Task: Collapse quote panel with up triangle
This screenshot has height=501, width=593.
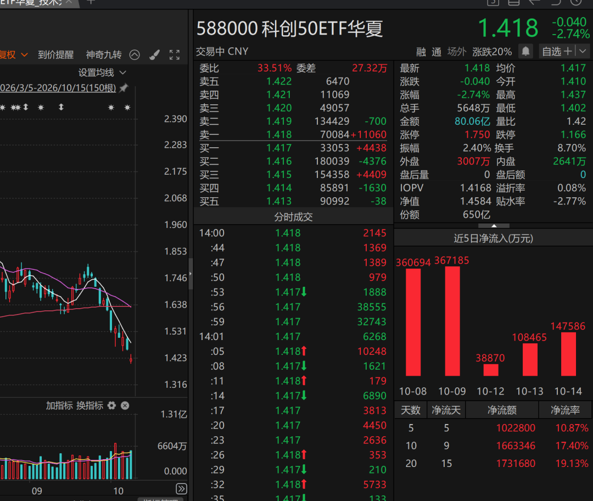Action: [x=494, y=226]
